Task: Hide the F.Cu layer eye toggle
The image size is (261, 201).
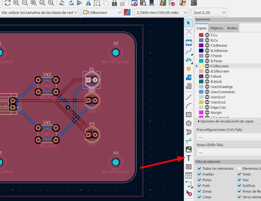Action: point(207,35)
